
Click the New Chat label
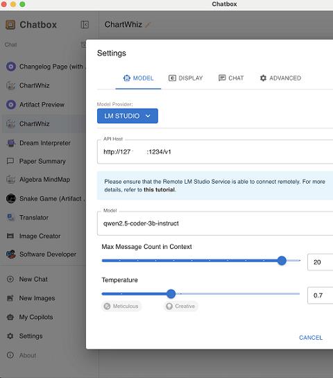(x=33, y=279)
